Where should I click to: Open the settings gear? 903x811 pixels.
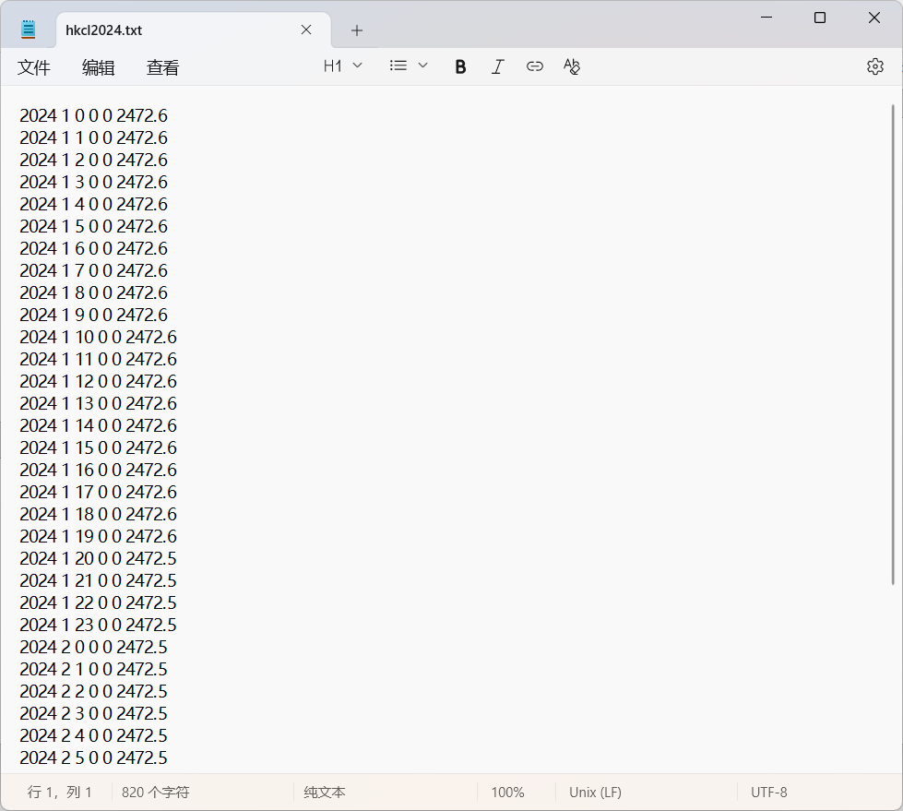(874, 66)
